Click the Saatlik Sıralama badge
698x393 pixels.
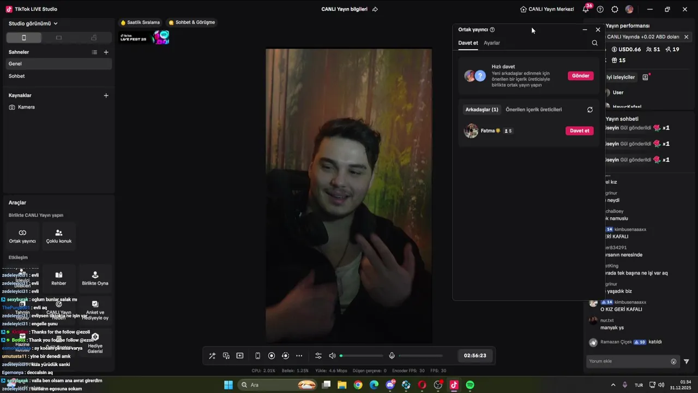pos(140,22)
